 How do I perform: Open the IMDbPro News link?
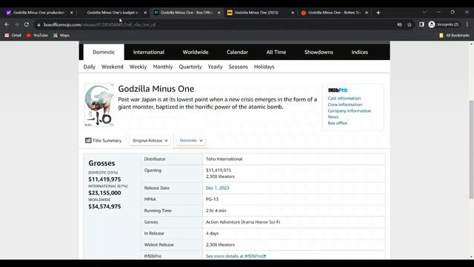tap(333, 117)
